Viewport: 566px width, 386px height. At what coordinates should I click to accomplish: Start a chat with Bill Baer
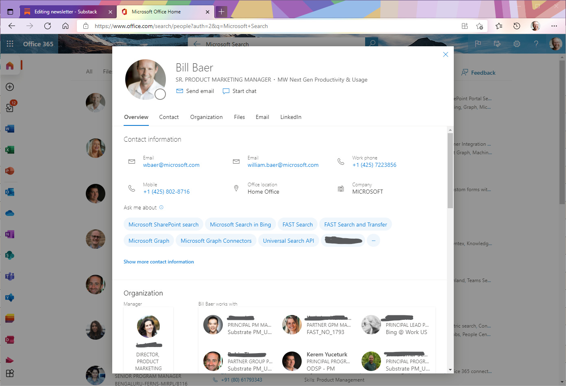pos(239,91)
